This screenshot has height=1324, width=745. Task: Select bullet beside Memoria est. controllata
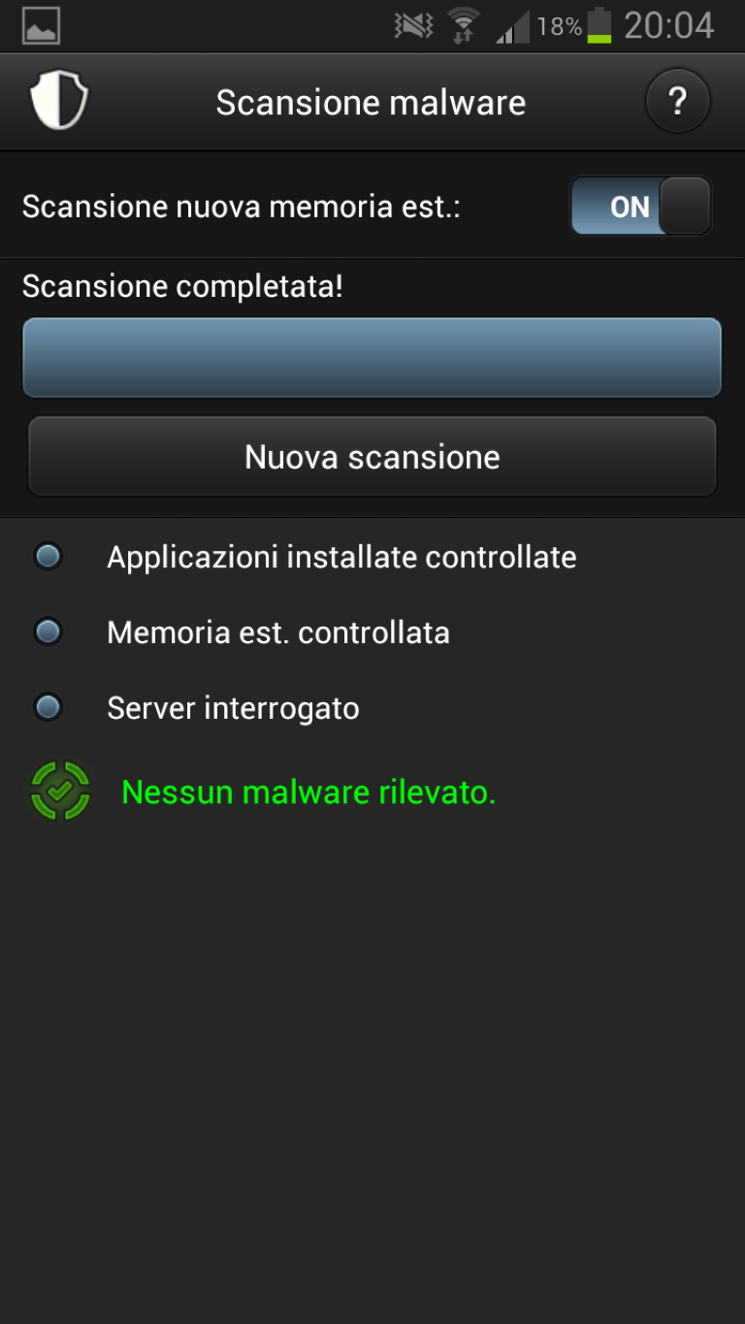(x=48, y=632)
